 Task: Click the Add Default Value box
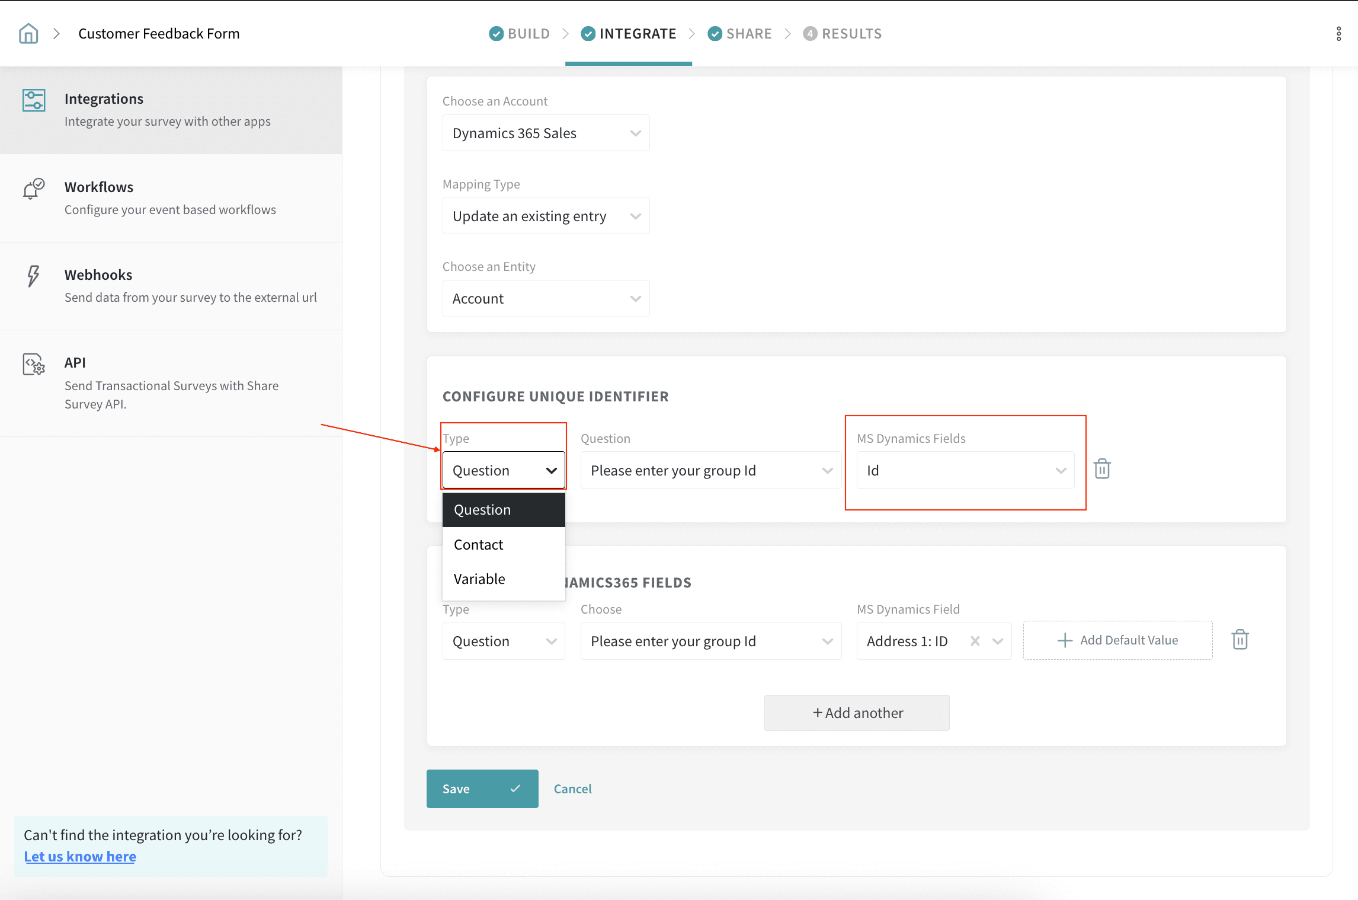click(1117, 640)
